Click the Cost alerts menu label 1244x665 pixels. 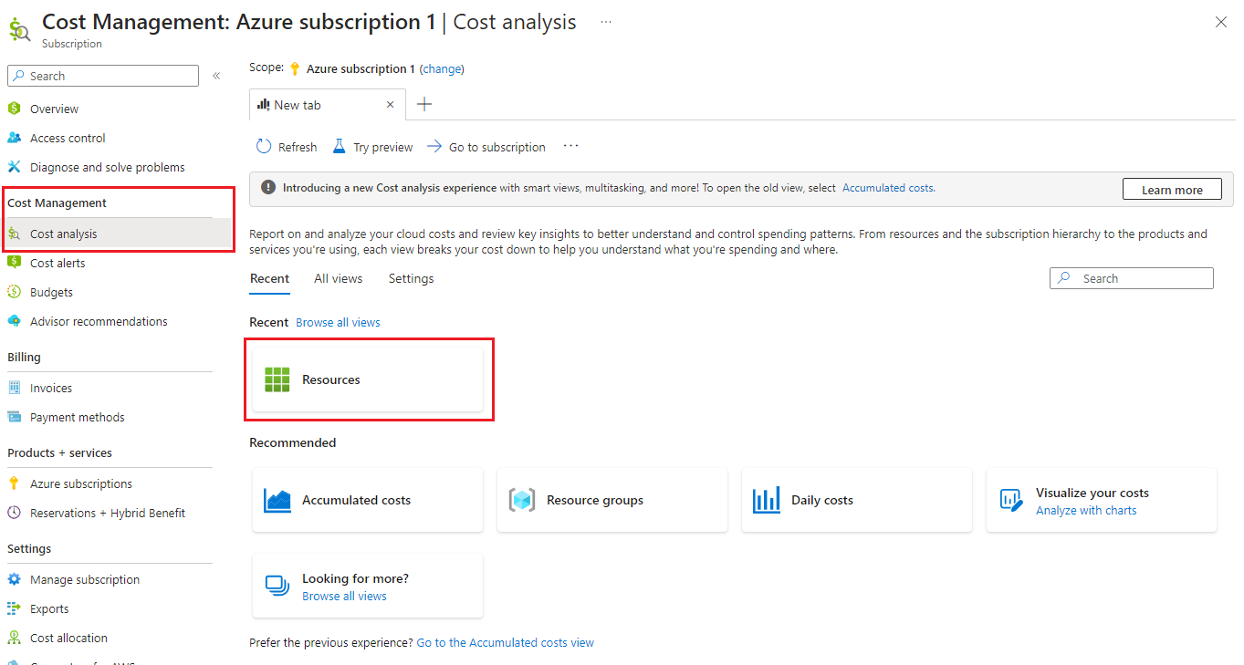(57, 263)
